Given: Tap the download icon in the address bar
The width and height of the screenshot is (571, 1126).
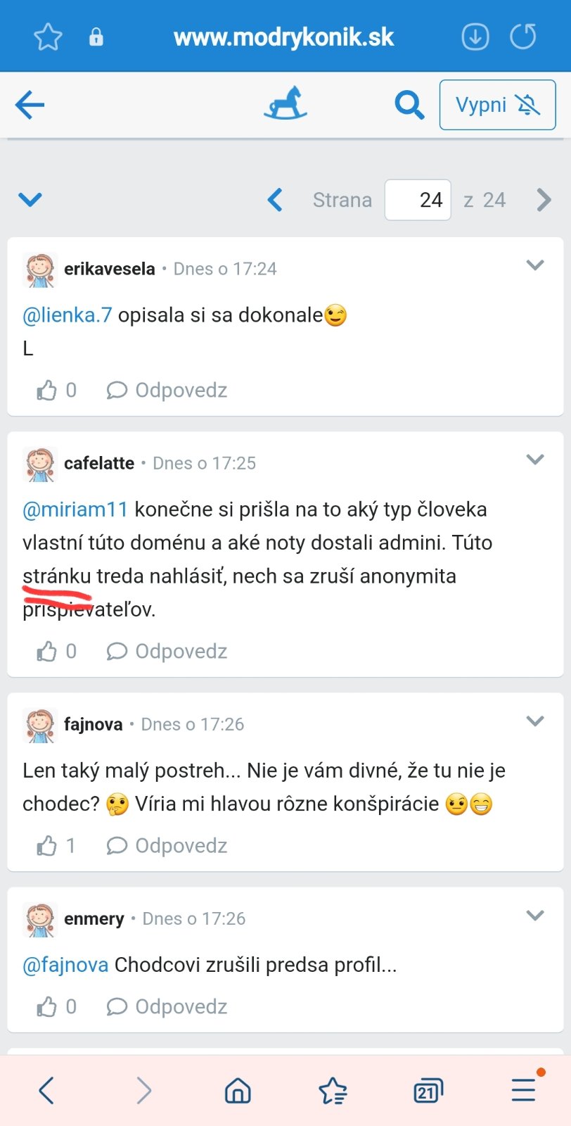Looking at the screenshot, I should pyautogui.click(x=475, y=37).
